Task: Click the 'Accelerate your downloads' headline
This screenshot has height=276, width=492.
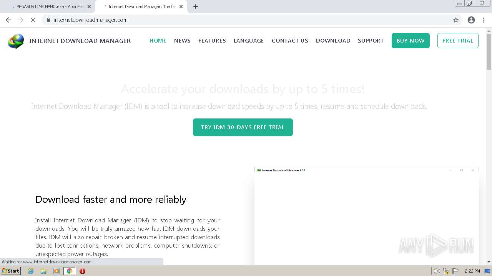Action: pos(243,89)
